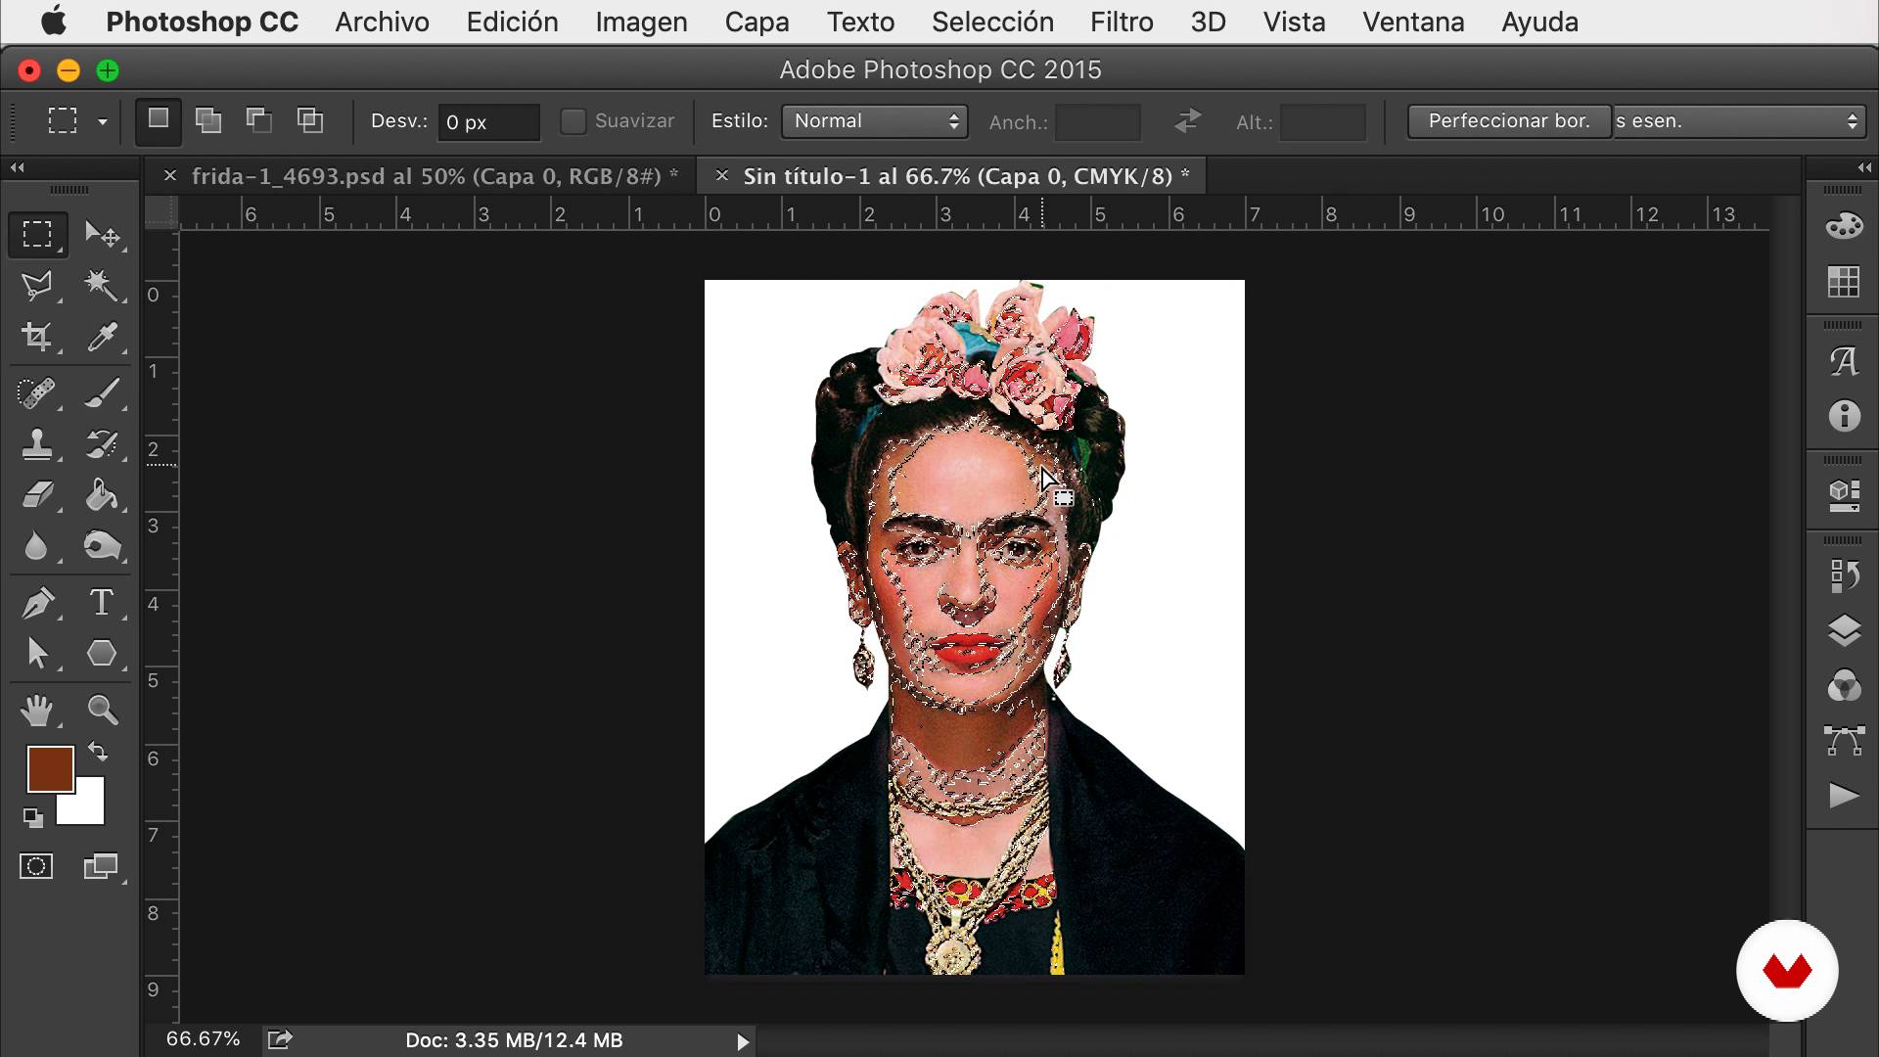
Task: Close the Sin título-1 document tab
Action: (x=721, y=175)
